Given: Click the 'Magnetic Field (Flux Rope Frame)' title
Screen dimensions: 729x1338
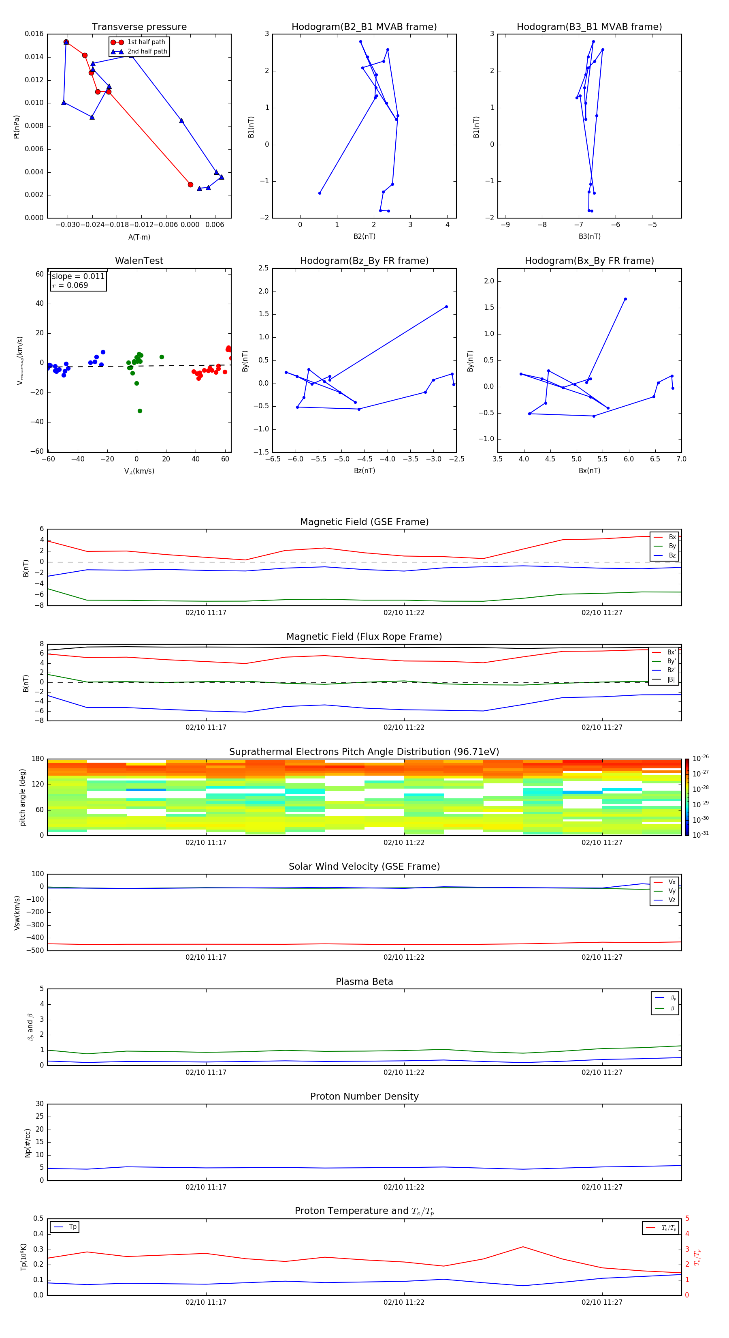Looking at the screenshot, I should pyautogui.click(x=364, y=637).
